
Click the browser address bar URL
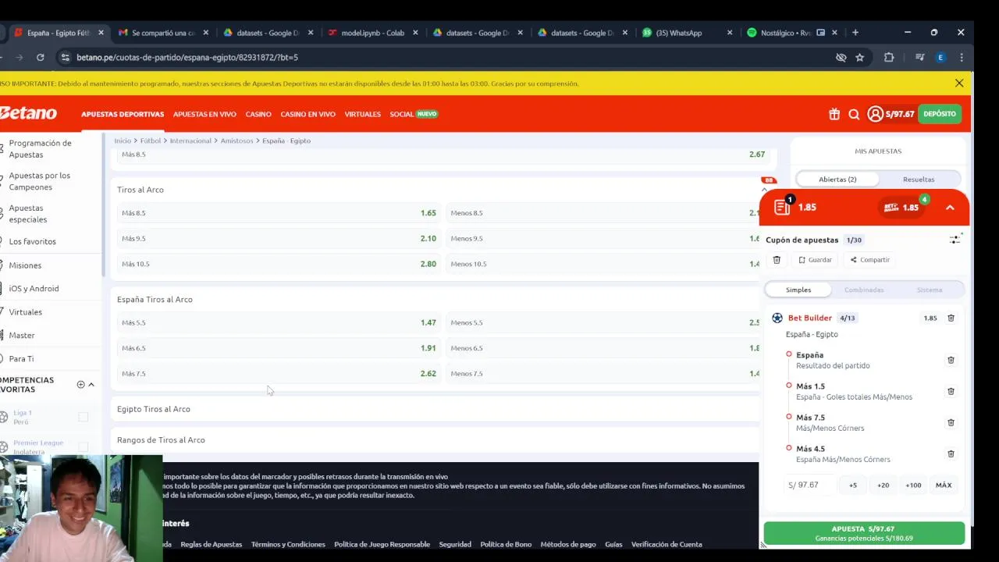187,57
